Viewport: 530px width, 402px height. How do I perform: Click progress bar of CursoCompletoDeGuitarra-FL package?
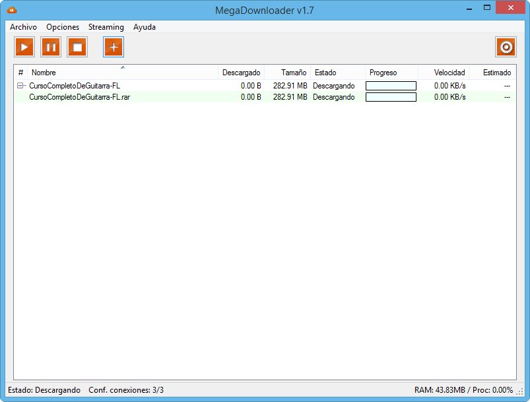click(391, 86)
